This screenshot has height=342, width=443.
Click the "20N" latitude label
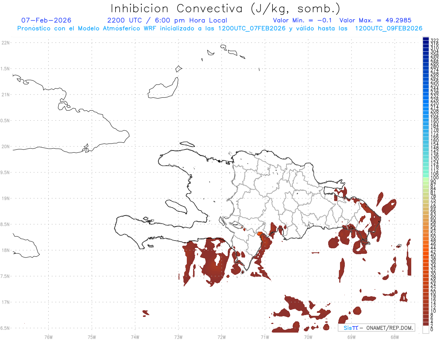click(5, 146)
